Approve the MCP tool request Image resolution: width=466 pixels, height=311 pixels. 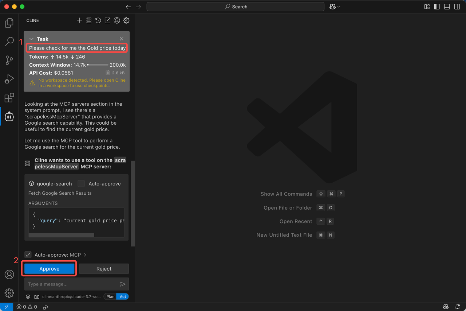50,269
